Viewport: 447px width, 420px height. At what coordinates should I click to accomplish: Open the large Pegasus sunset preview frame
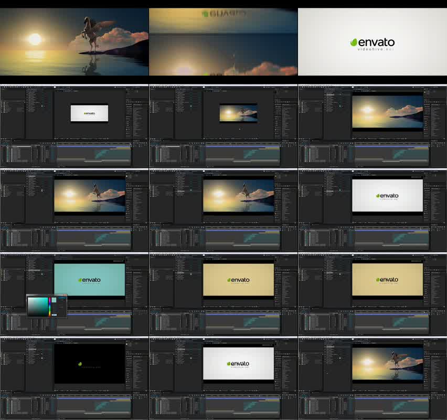[74, 41]
